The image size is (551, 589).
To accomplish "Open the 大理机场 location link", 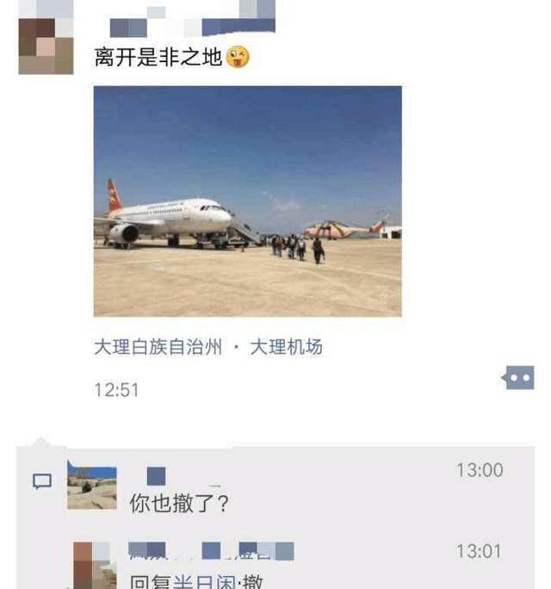I will (286, 347).
